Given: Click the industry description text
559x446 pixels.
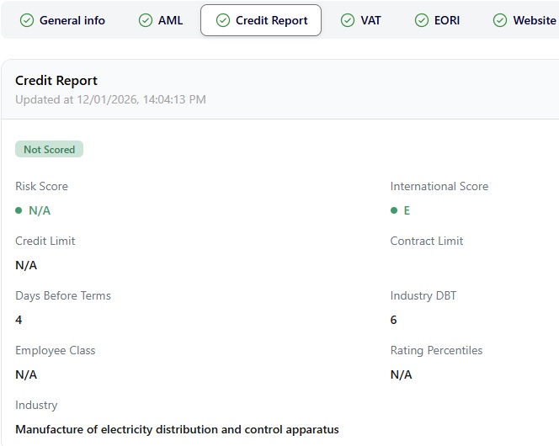Looking at the screenshot, I should 177,429.
